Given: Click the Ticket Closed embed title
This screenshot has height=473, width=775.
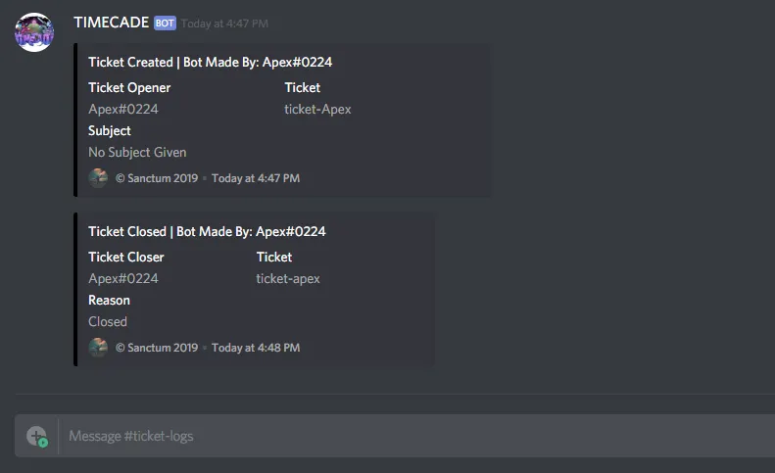Looking at the screenshot, I should (207, 232).
